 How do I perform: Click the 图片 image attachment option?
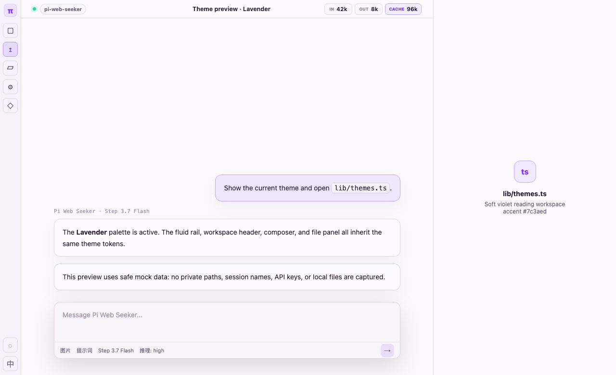click(x=65, y=350)
